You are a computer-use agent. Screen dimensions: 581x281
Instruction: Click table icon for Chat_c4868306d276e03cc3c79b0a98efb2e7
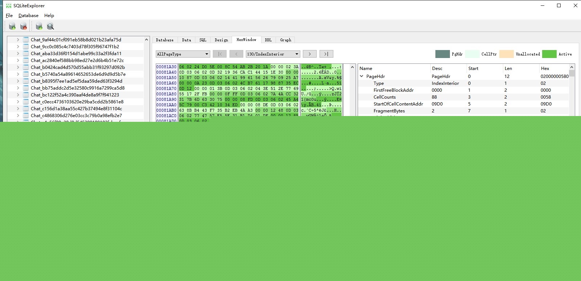26,116
